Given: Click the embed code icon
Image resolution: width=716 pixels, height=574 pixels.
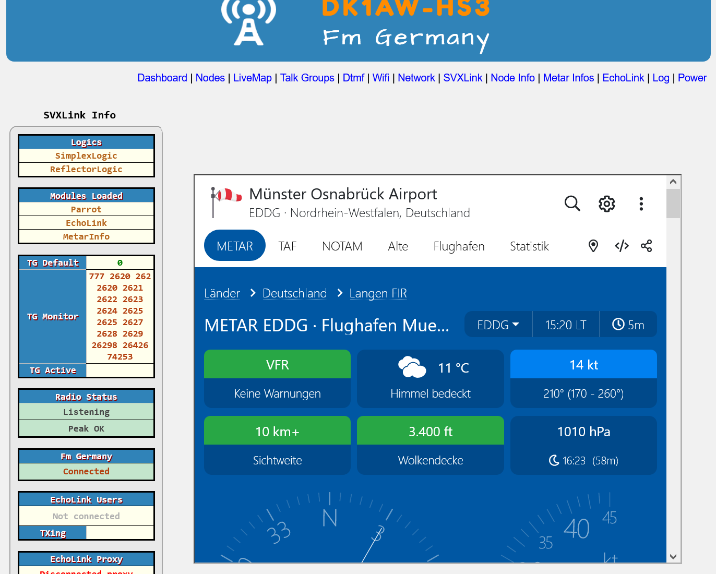Looking at the screenshot, I should pos(622,246).
